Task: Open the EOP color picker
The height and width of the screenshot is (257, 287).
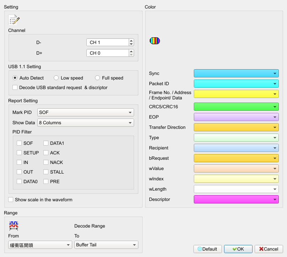Action: [x=236, y=117]
